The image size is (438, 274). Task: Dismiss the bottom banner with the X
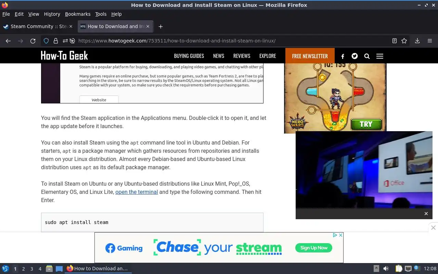433,227
